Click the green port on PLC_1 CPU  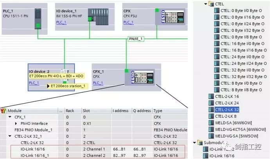click(38, 26)
